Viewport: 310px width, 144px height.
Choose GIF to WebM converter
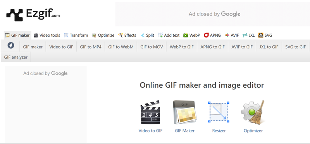[121, 47]
